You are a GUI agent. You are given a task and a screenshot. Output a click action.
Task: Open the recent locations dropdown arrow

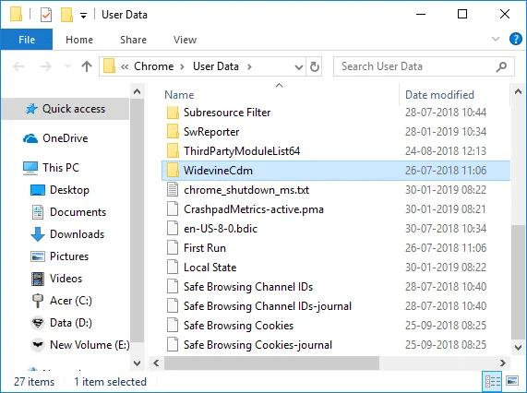[67, 65]
